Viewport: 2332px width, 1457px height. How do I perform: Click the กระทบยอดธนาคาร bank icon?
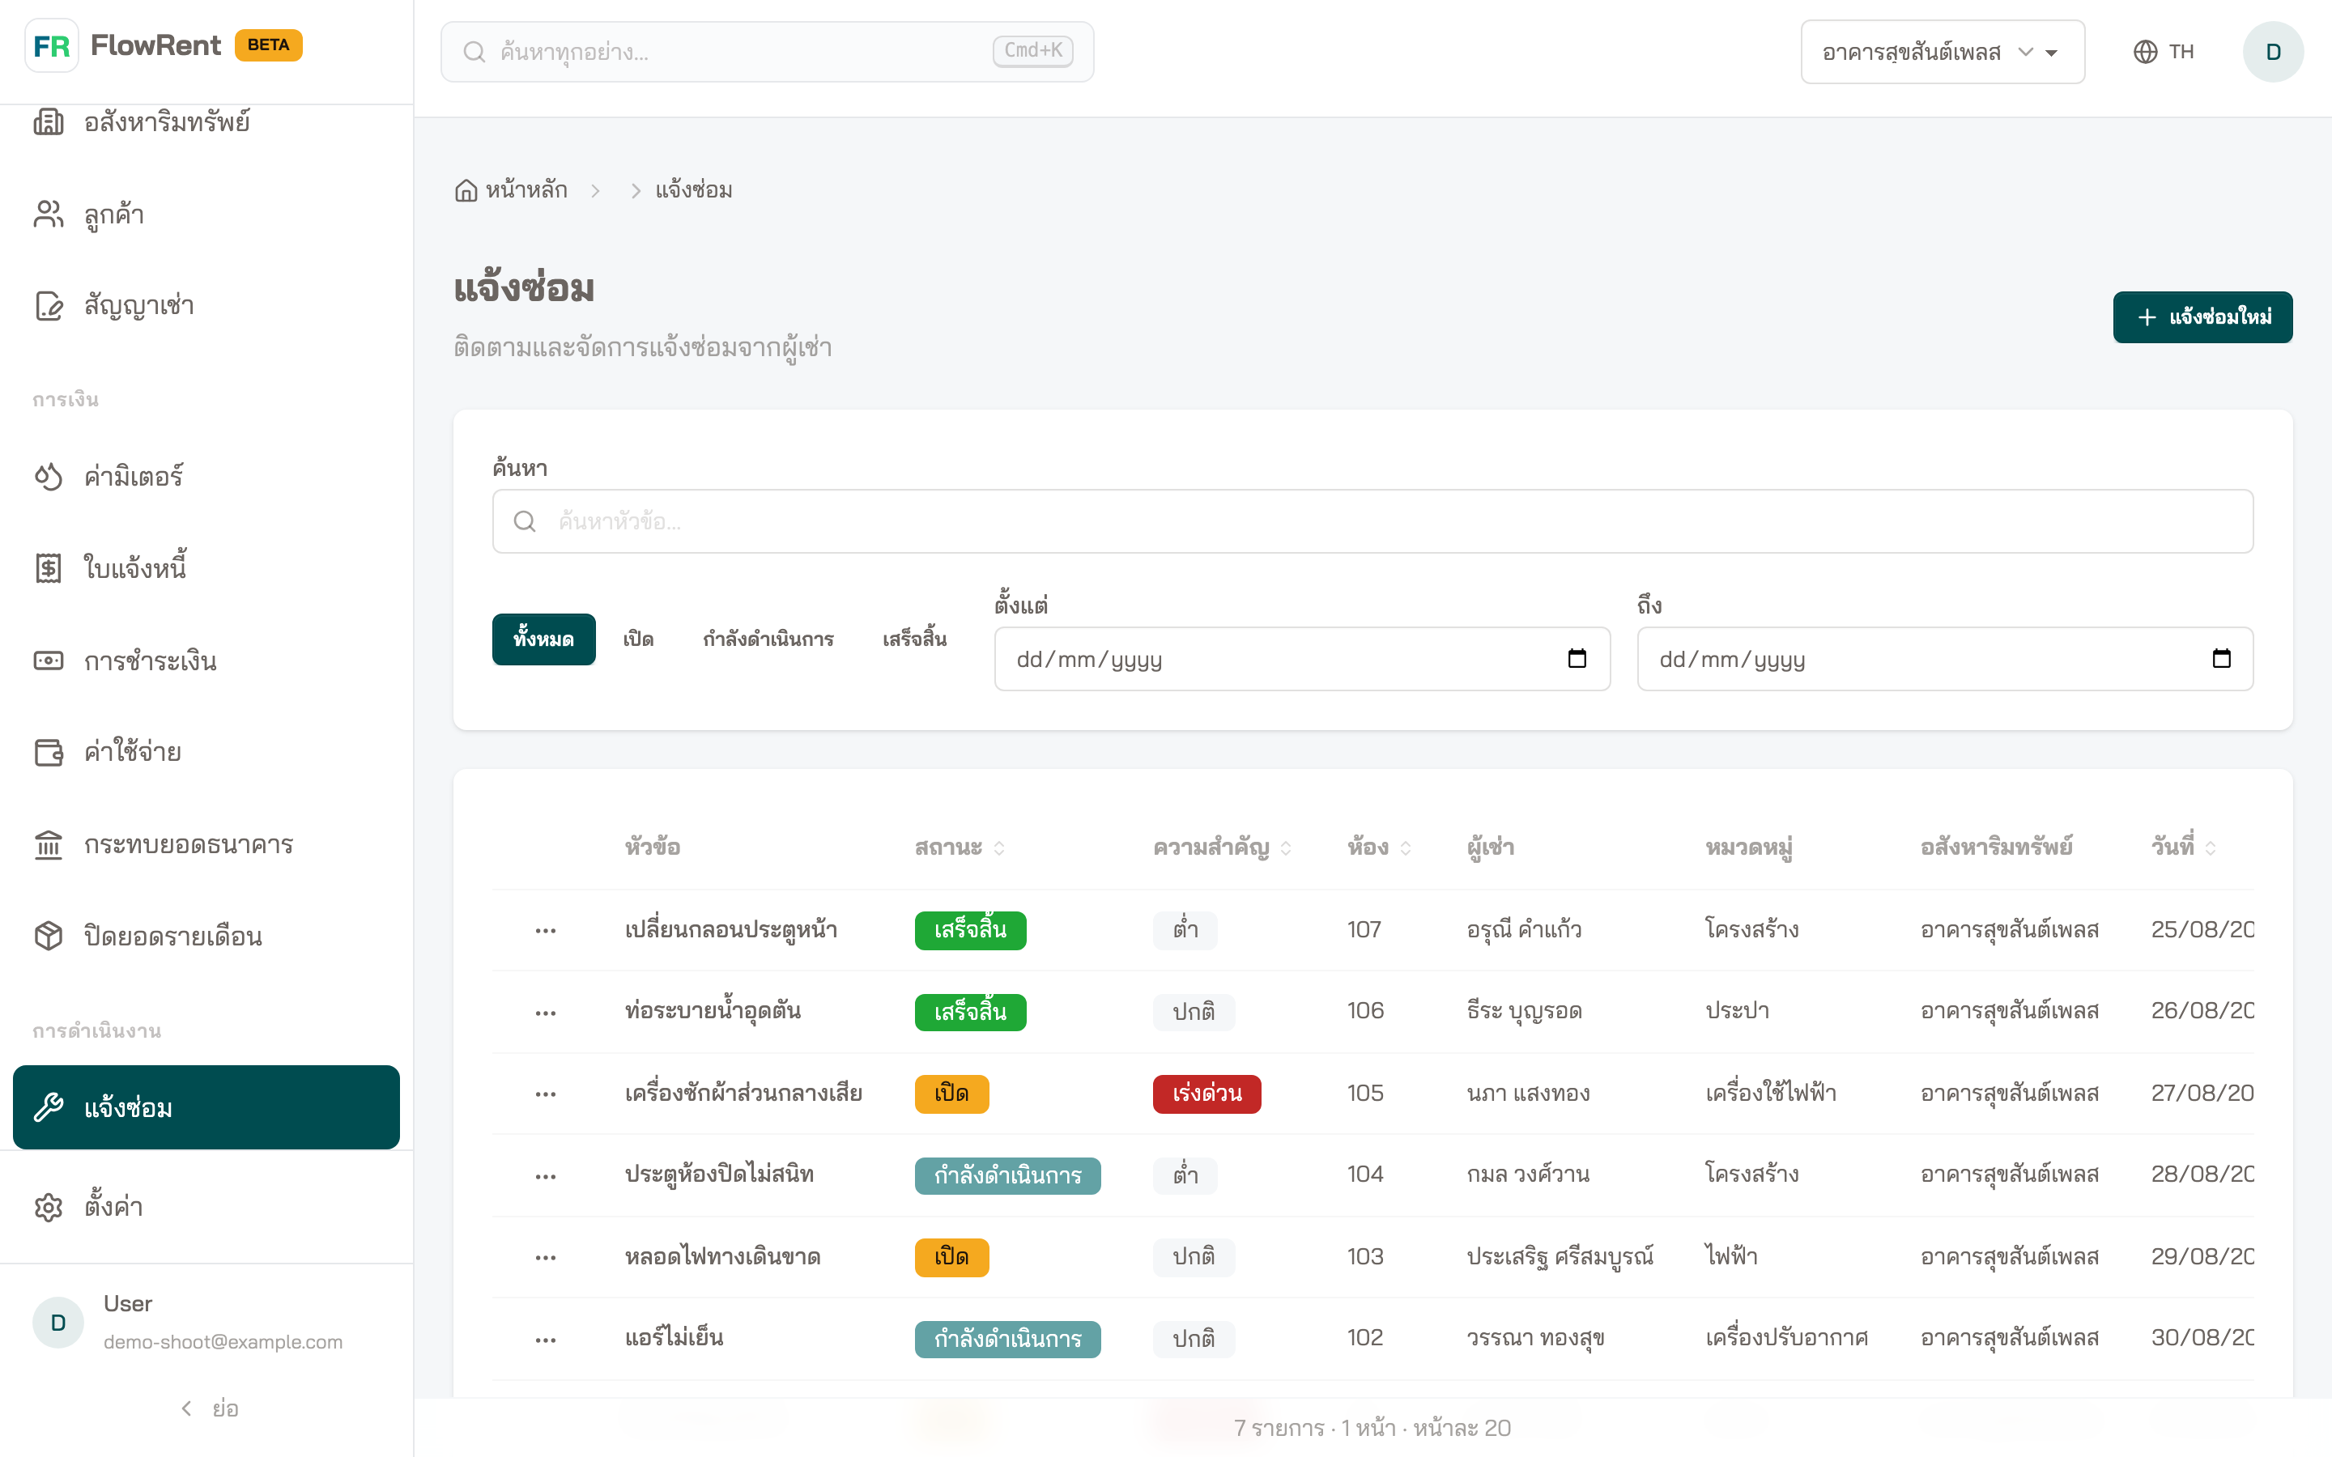(49, 844)
